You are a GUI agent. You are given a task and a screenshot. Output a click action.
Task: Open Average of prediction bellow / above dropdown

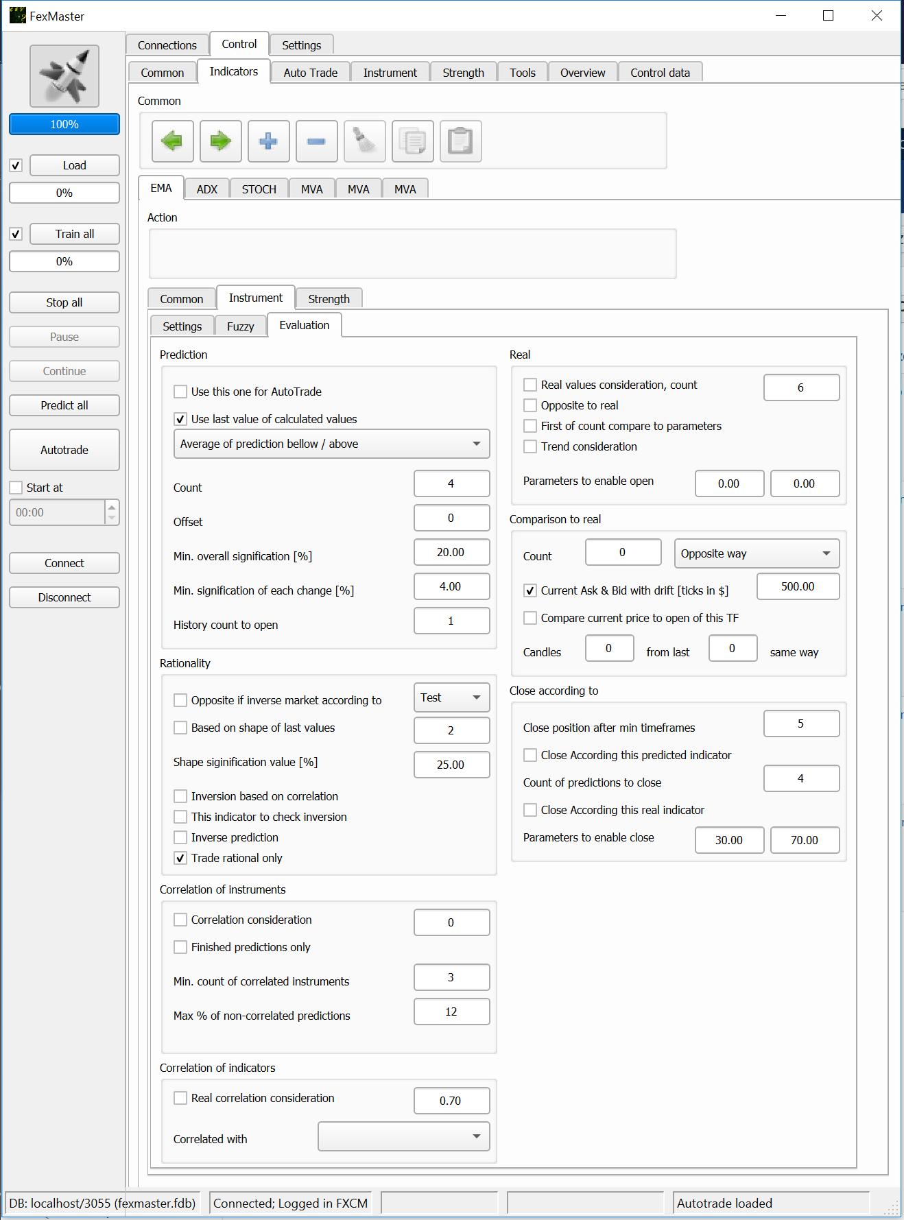tap(331, 444)
